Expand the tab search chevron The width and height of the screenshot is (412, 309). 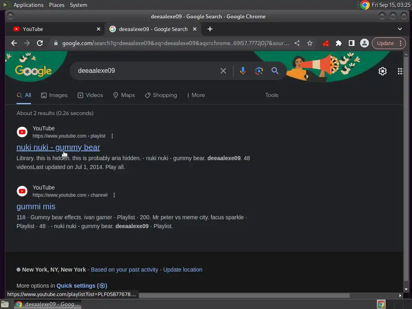400,29
